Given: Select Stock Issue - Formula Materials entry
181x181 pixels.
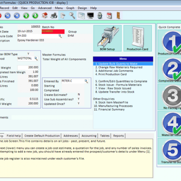Looking at the screenshot, I should [x=119, y=85].
